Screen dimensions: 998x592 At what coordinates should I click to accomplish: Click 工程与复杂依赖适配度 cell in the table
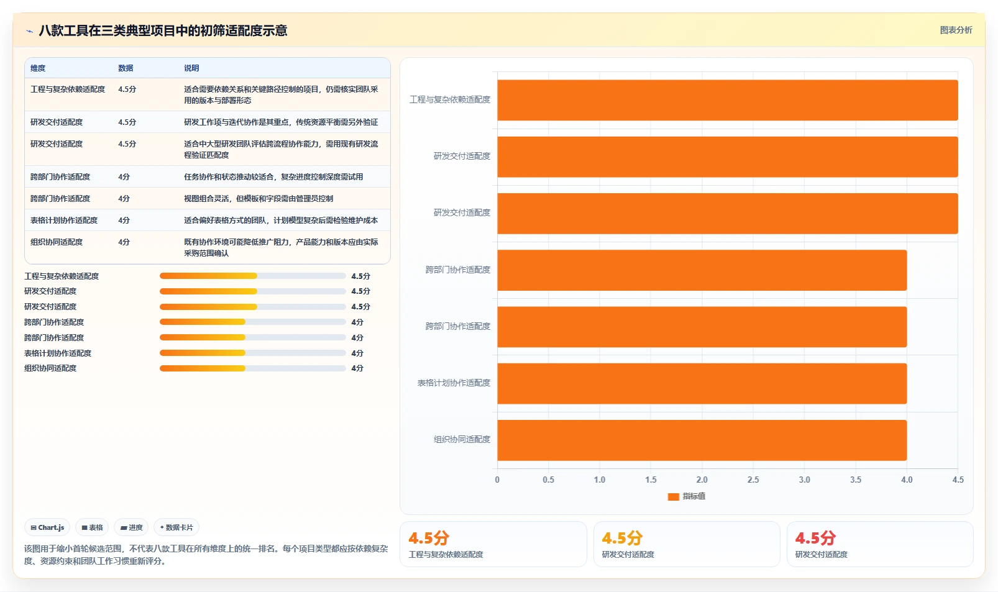tap(68, 89)
